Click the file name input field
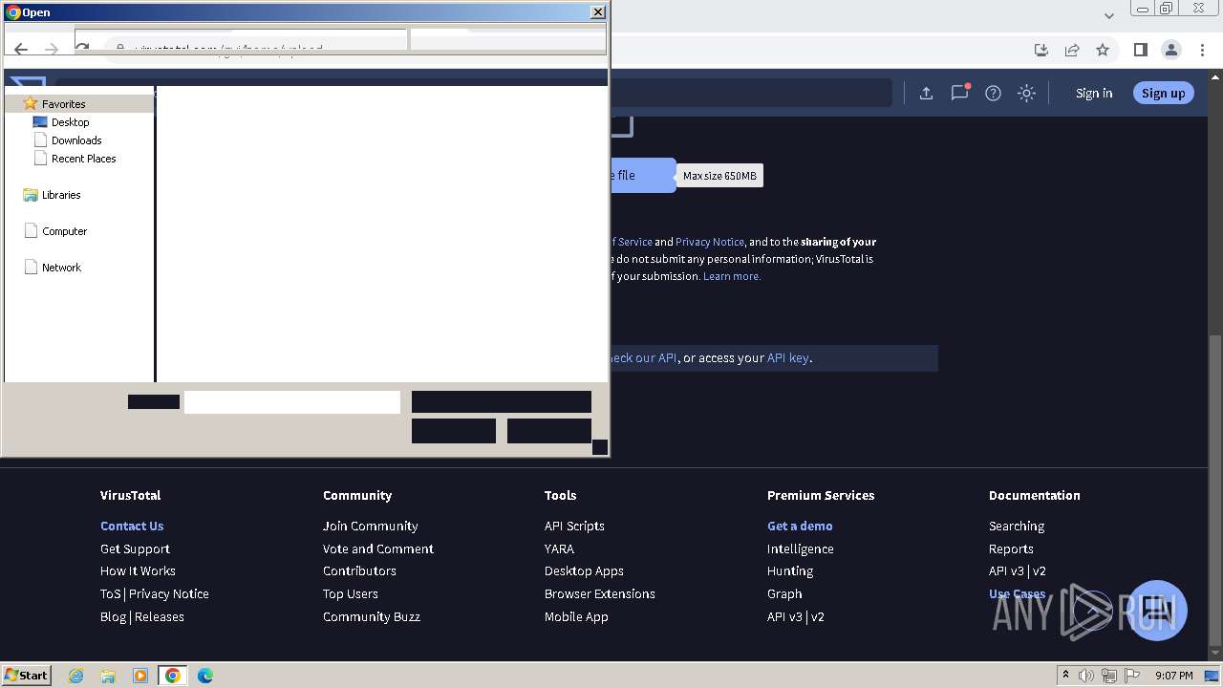The width and height of the screenshot is (1223, 688). pyautogui.click(x=292, y=402)
